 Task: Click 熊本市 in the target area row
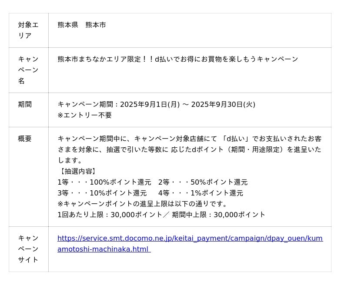pos(96,25)
